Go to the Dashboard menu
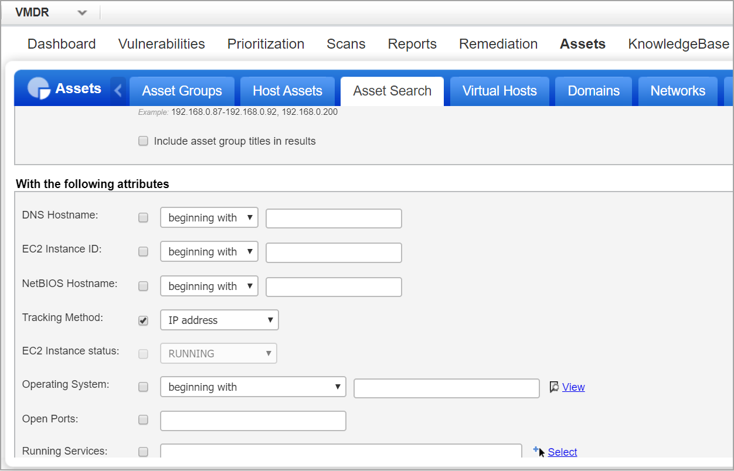 point(62,44)
